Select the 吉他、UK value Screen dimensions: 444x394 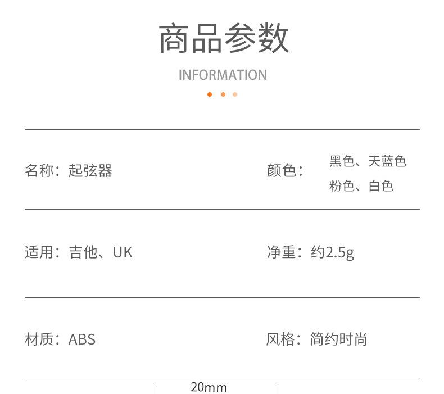(x=101, y=252)
